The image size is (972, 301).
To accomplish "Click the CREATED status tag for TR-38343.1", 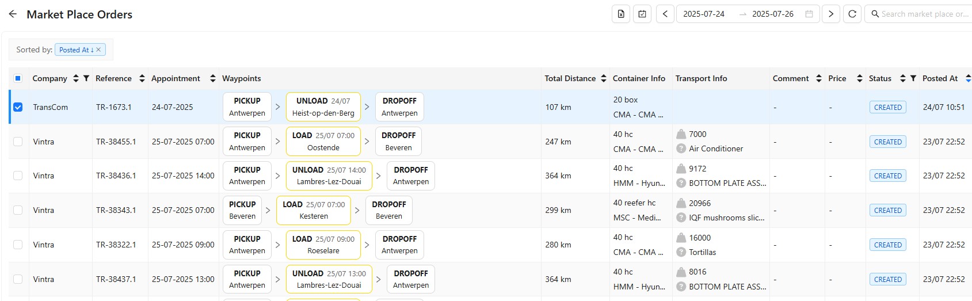I will 888,211.
